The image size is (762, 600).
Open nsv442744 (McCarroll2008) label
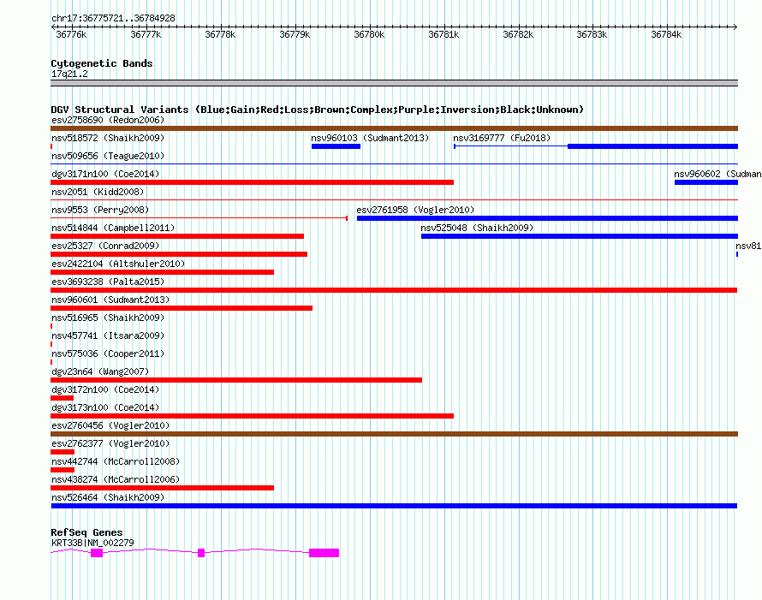point(116,461)
